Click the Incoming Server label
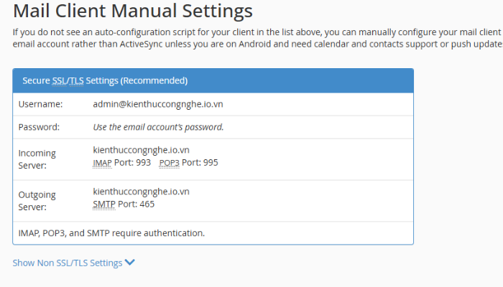Screen dimensions: 503x287 coord(37,159)
